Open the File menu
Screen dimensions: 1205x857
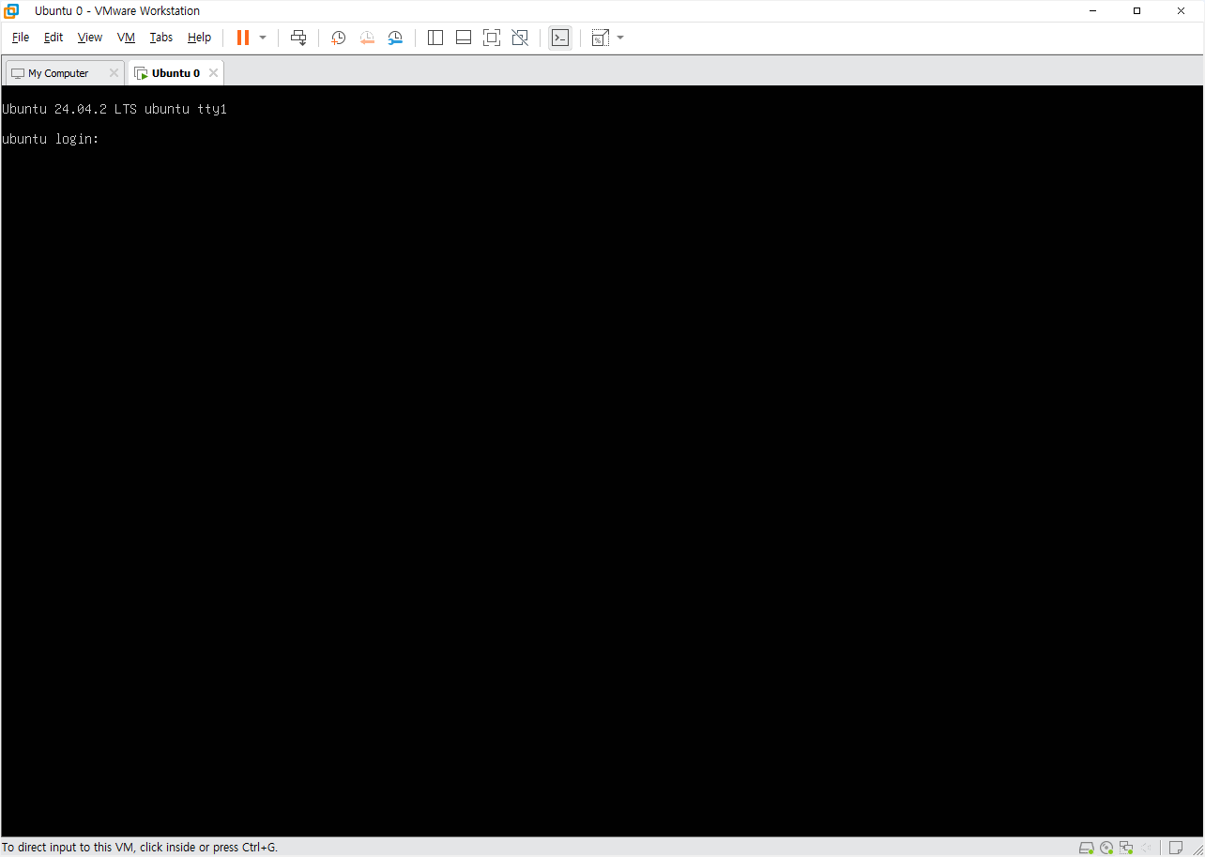point(21,38)
